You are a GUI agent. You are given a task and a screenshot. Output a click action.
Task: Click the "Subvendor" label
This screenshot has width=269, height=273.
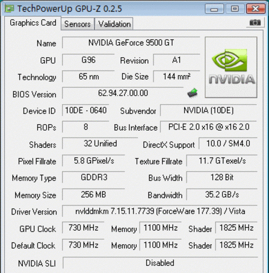pyautogui.click(x=138, y=111)
